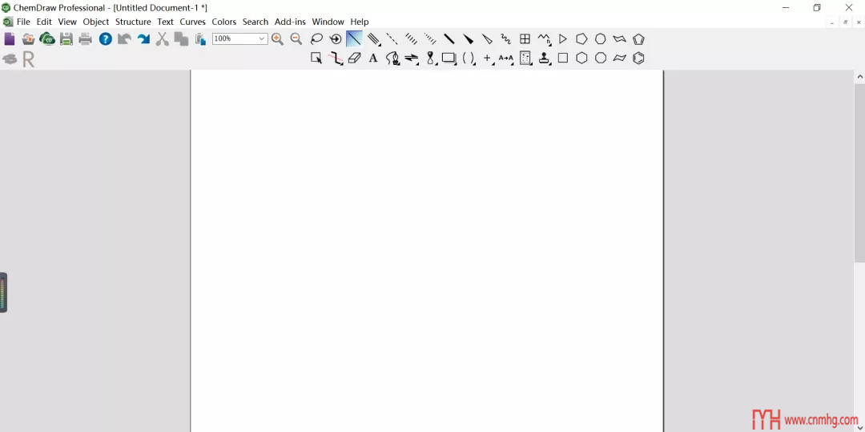
Task: Select the Cyclopropane Ring tool
Action: click(563, 38)
